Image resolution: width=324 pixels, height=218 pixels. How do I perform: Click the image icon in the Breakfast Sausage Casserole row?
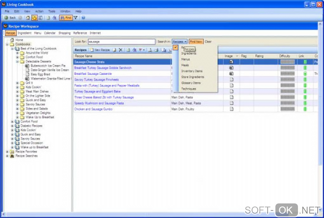(x=232, y=74)
